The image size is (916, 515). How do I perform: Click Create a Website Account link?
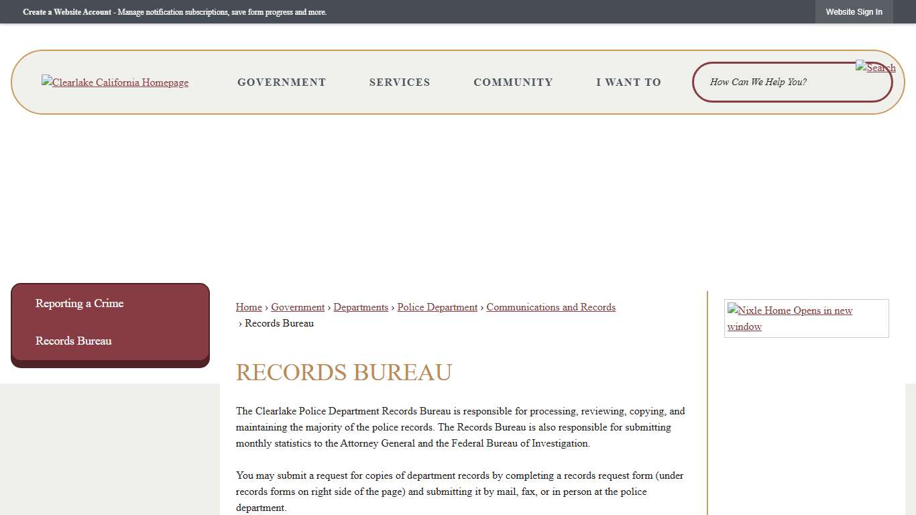click(66, 11)
